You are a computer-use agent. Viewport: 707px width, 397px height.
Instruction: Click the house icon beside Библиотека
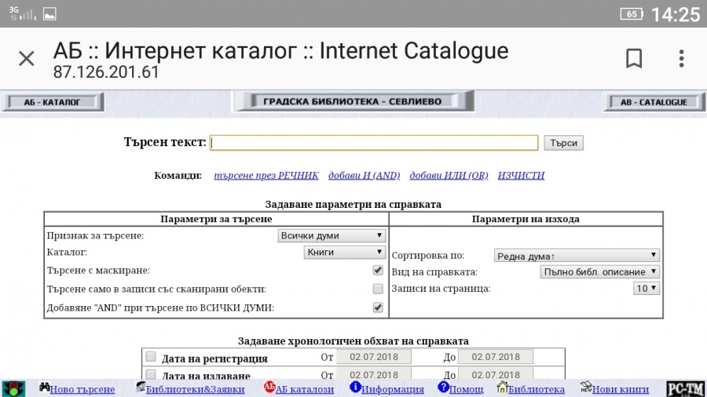coord(502,388)
